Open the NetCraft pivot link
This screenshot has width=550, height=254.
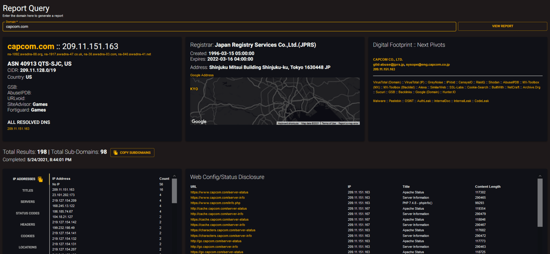coord(513,87)
